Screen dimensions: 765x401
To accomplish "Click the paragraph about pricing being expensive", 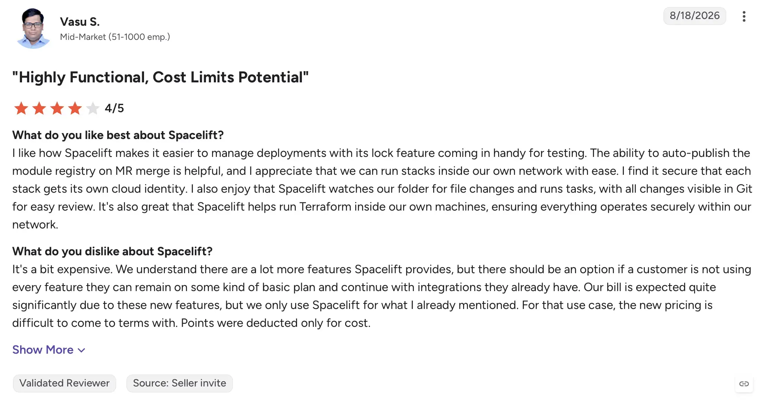I will pyautogui.click(x=382, y=296).
